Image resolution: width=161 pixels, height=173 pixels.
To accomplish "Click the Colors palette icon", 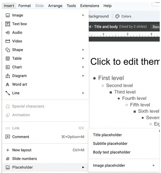I will click(117, 16).
